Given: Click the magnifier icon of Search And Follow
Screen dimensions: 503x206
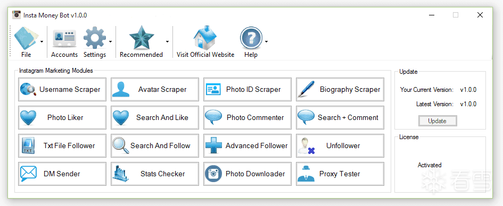Looking at the screenshot, I should pos(121,146).
